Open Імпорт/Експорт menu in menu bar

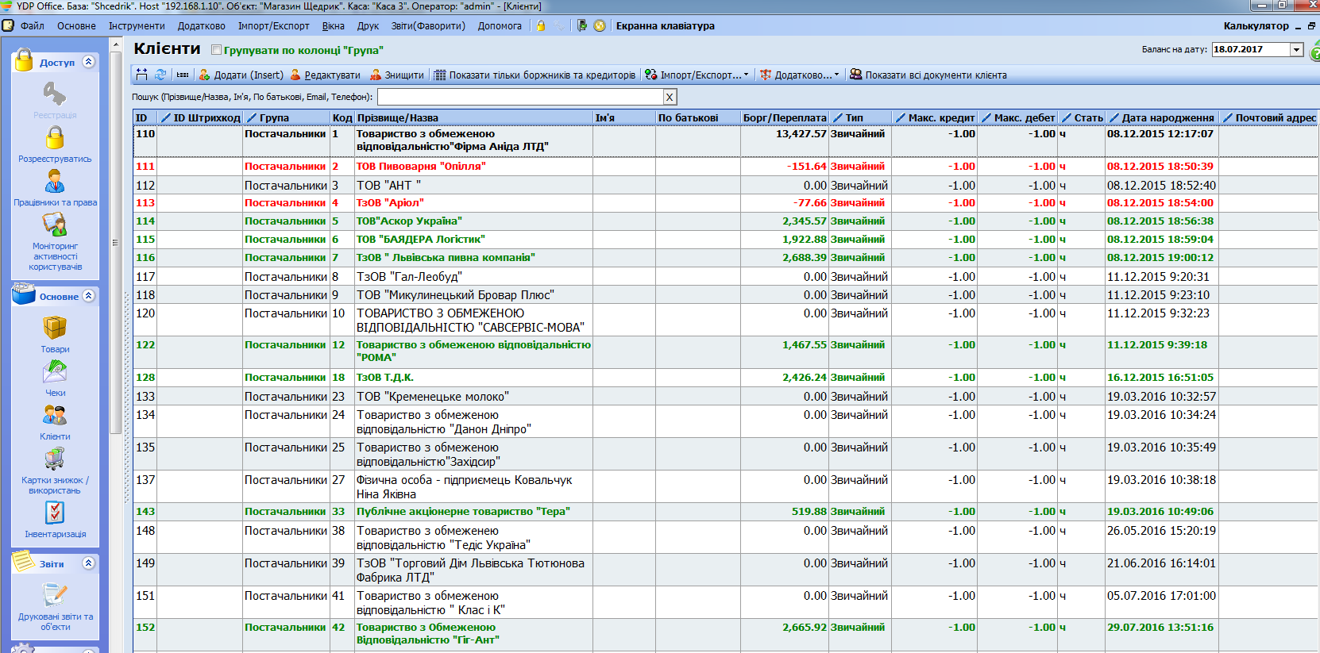273,25
